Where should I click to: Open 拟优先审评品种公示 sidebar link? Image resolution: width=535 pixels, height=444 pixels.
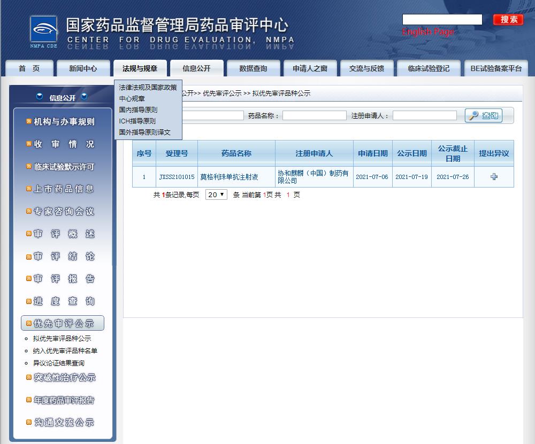click(62, 338)
